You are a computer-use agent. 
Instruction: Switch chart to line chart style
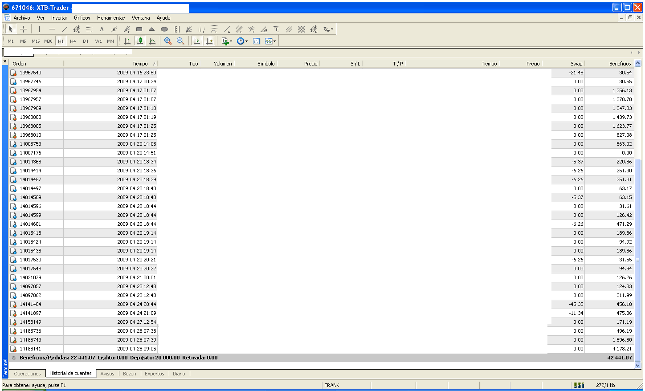point(152,41)
